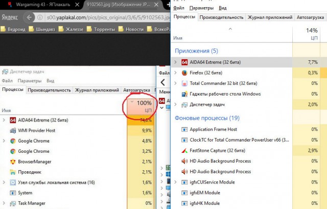Click the first Google Chrome process icon

point(13,141)
